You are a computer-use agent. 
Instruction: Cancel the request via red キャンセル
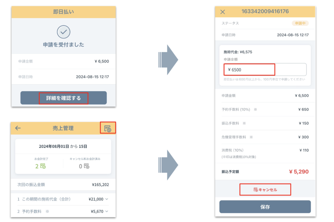(265, 190)
